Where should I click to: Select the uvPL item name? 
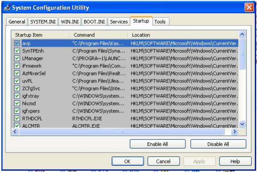[28, 81]
